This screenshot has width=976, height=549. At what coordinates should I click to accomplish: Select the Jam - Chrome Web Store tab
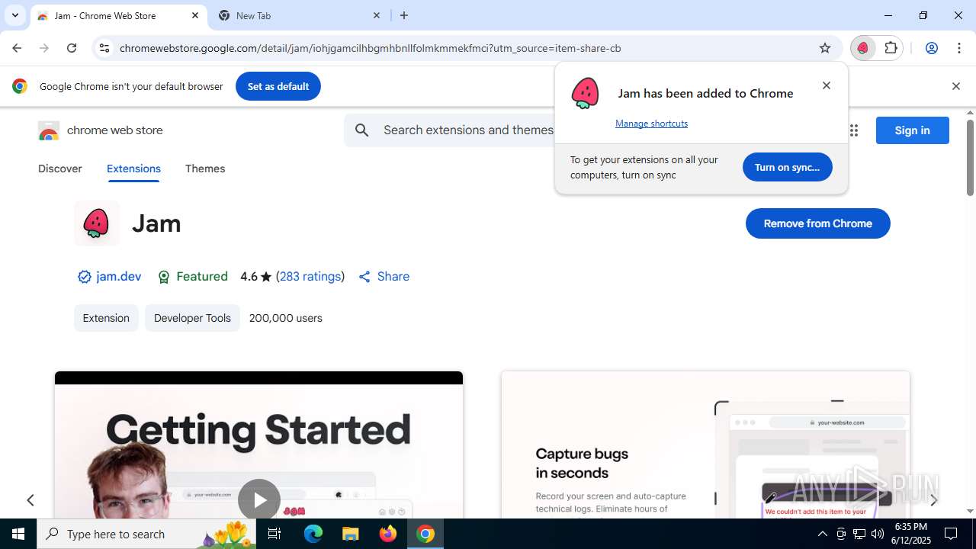point(118,15)
